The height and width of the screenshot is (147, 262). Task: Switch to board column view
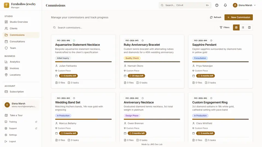point(249,27)
